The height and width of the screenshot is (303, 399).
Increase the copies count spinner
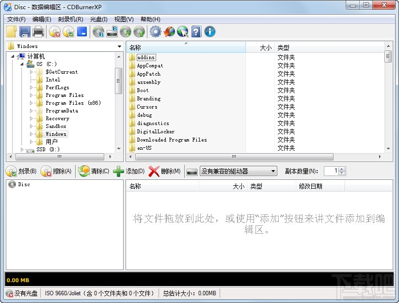click(342, 169)
